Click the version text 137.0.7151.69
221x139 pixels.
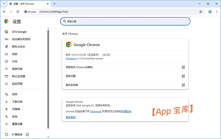click(x=79, y=55)
